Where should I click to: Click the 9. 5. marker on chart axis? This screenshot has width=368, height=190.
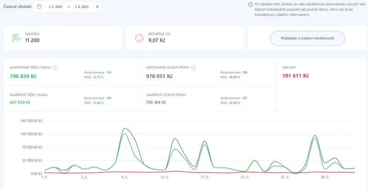click(125, 177)
